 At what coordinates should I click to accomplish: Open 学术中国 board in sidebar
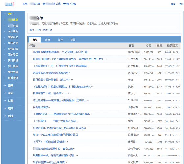coord(13,72)
